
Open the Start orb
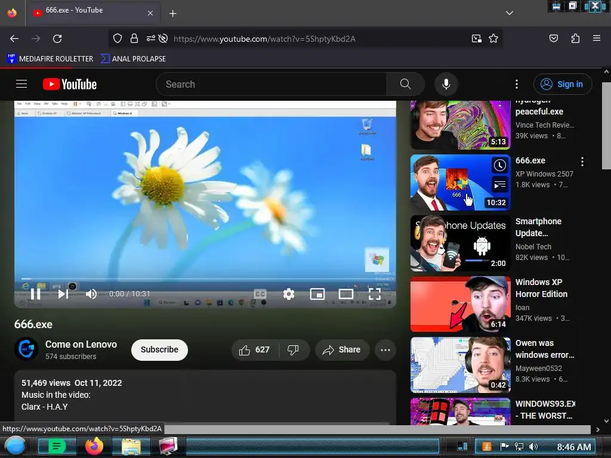[15, 446]
